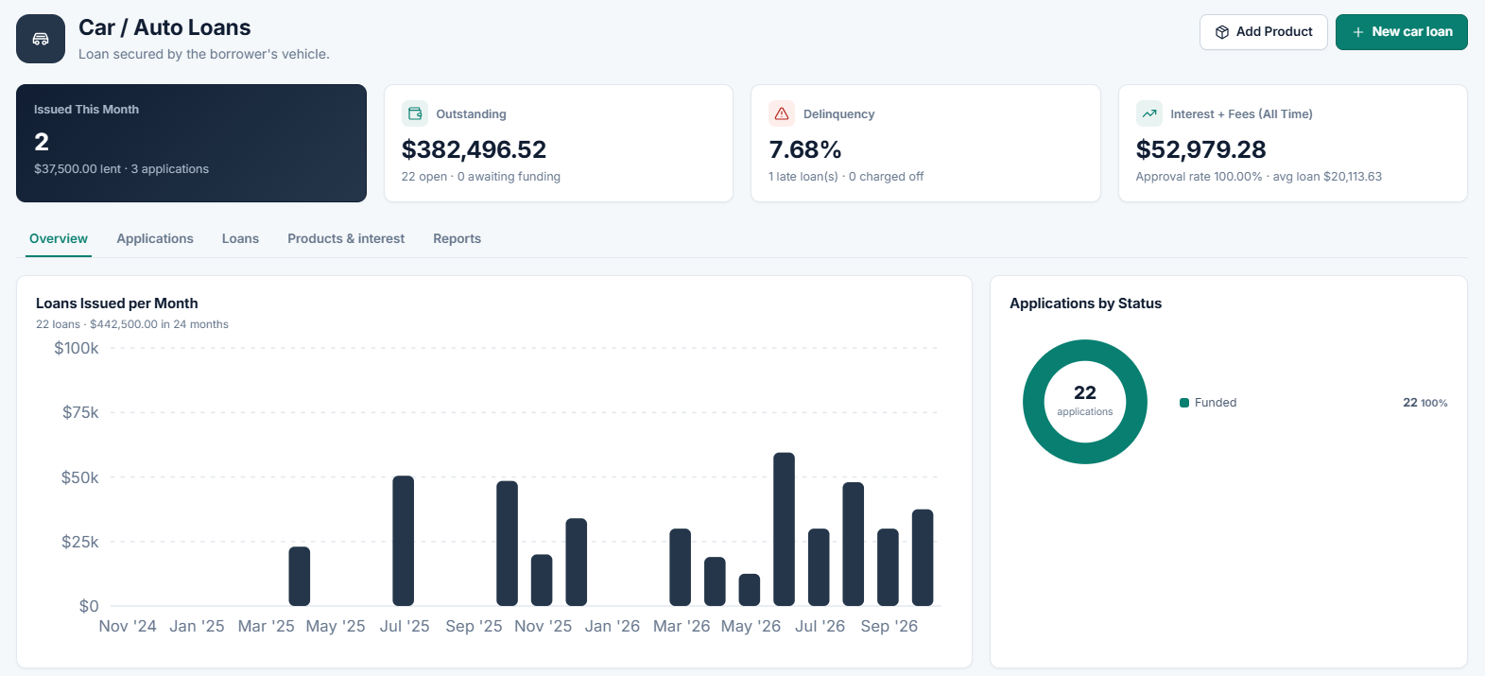Click the car icon beside Car / Auto Loans
Viewport: 1485px width, 676px height.
[41, 39]
